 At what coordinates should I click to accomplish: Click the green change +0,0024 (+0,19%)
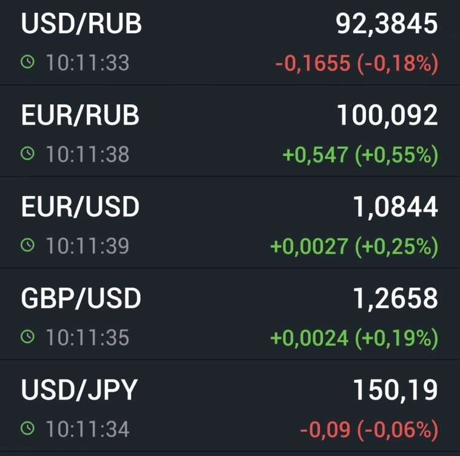(354, 338)
